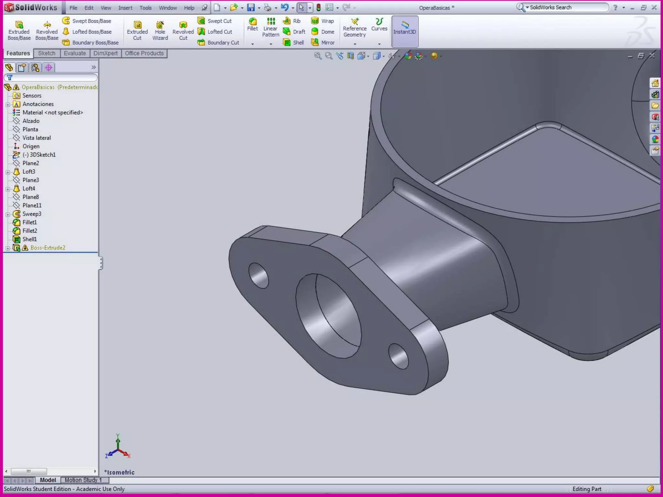Open the Curves dropdown arrow

(379, 44)
